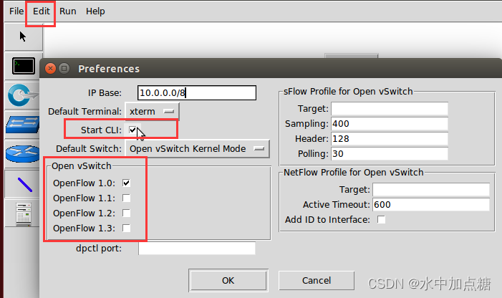
Task: Select the blue switch tool
Action: (x=22, y=125)
